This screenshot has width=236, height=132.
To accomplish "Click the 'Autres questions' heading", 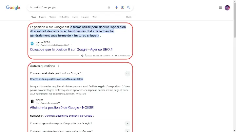I will (x=42, y=66).
